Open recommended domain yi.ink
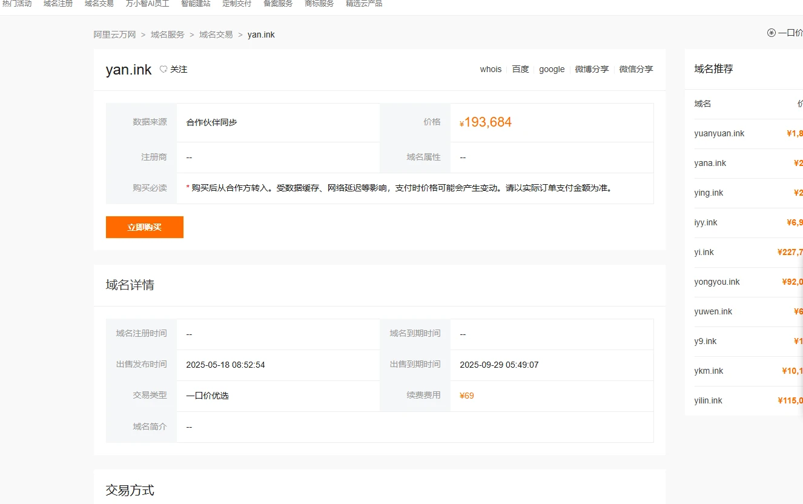The height and width of the screenshot is (504, 803). click(704, 252)
